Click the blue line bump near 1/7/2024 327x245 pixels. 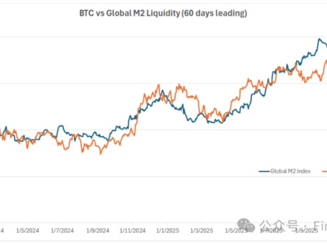click(x=61, y=126)
